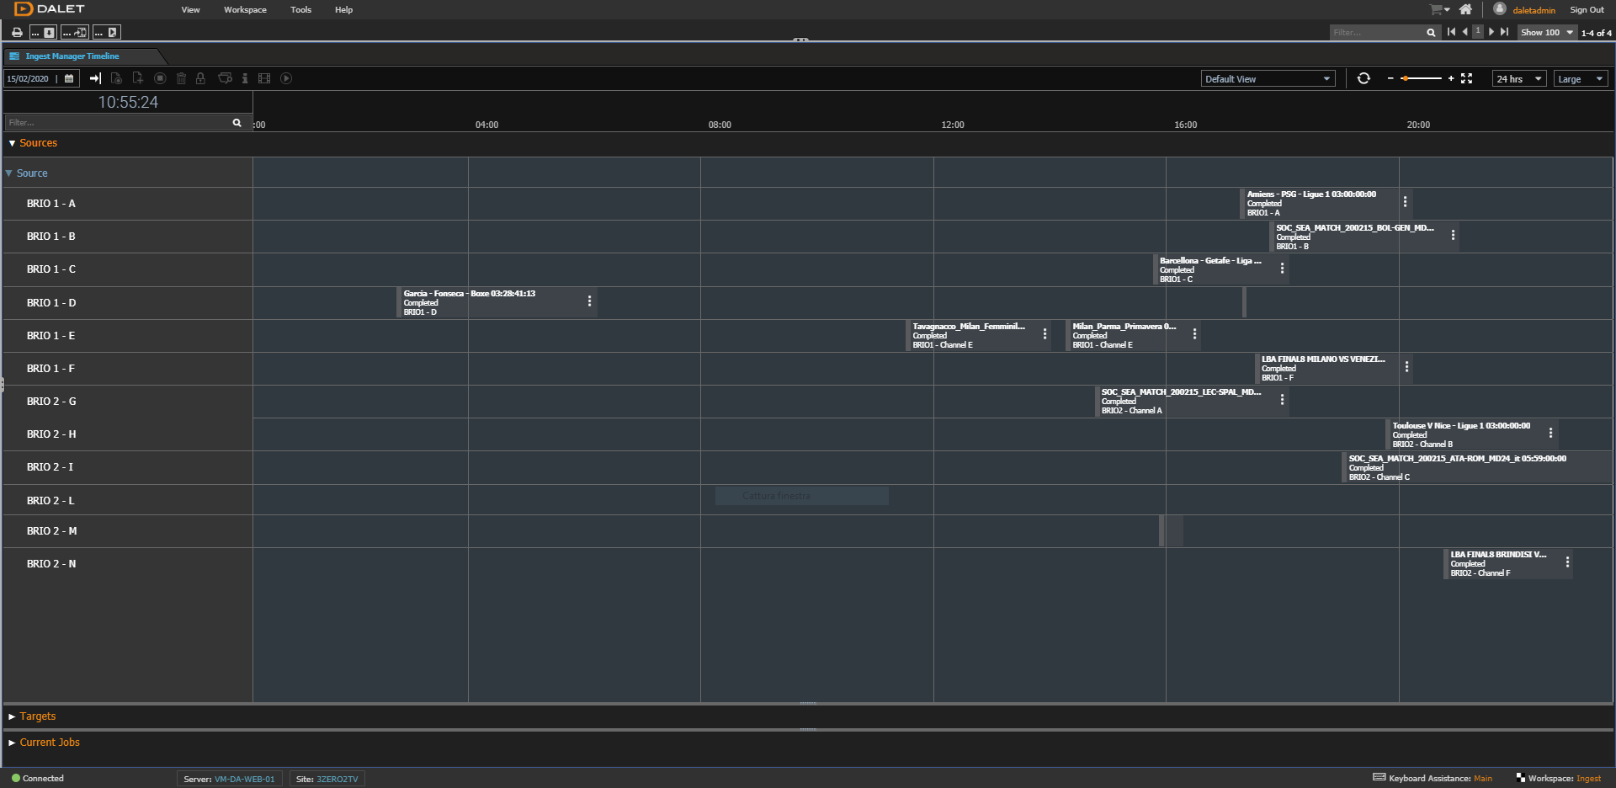
Task: Open options menu for Garcia - Fonseca job
Action: click(x=589, y=301)
